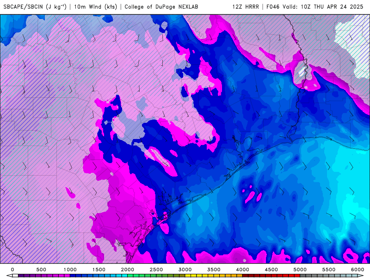Viewport: 370px width, 278px height.
Task: Click the '500' color scale label
Action: pos(41,270)
